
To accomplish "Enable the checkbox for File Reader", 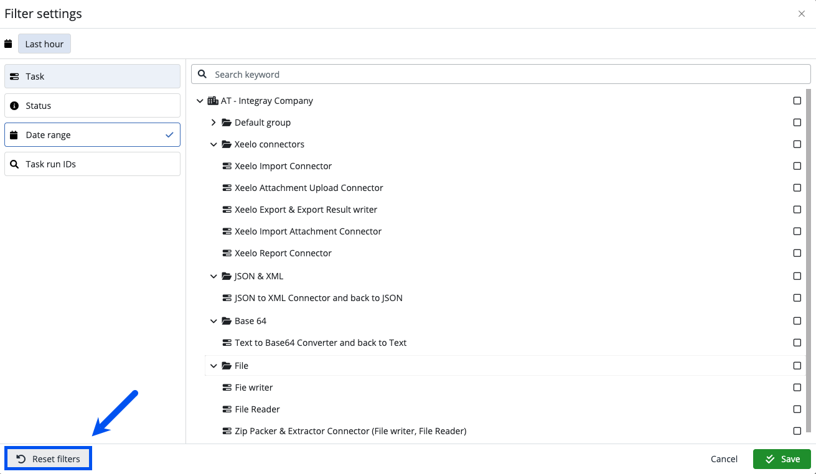I will point(797,409).
